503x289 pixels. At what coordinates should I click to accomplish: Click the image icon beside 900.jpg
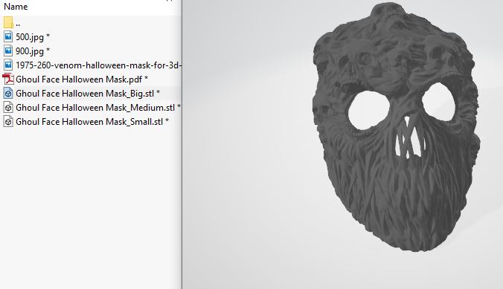click(8, 51)
